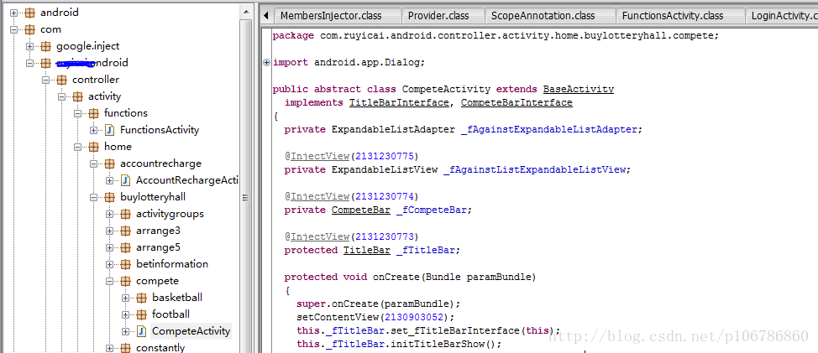
Task: Click the functions package icon
Action: tap(94, 113)
